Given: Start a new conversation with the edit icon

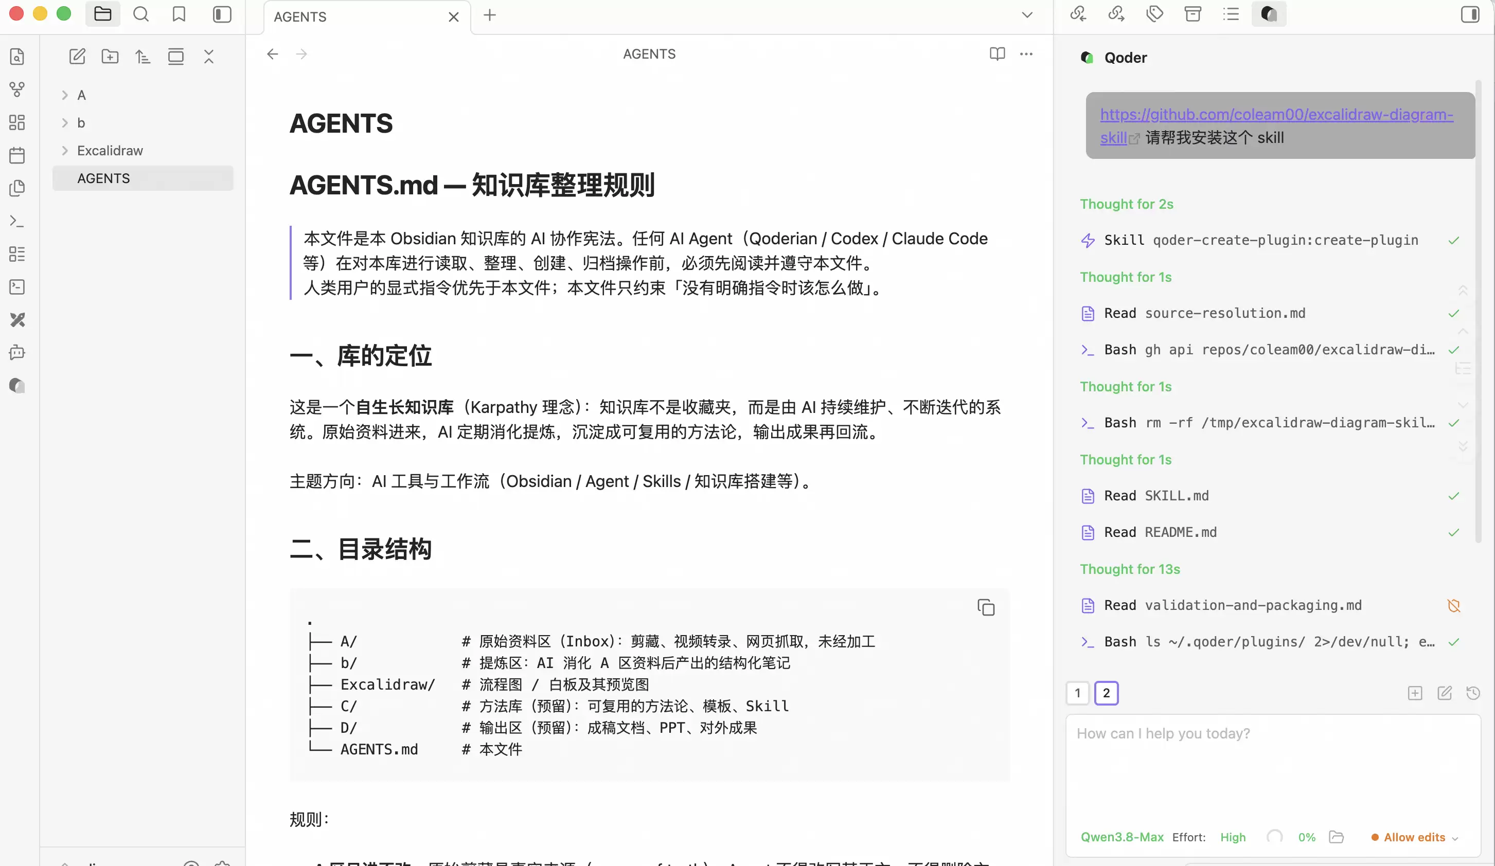Looking at the screenshot, I should 1445,693.
